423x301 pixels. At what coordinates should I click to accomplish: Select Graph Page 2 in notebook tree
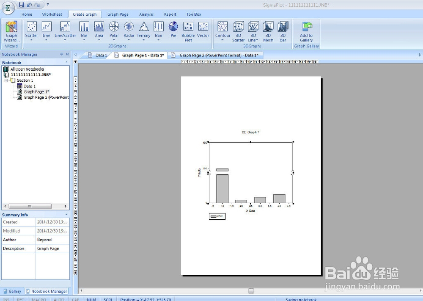[43, 97]
